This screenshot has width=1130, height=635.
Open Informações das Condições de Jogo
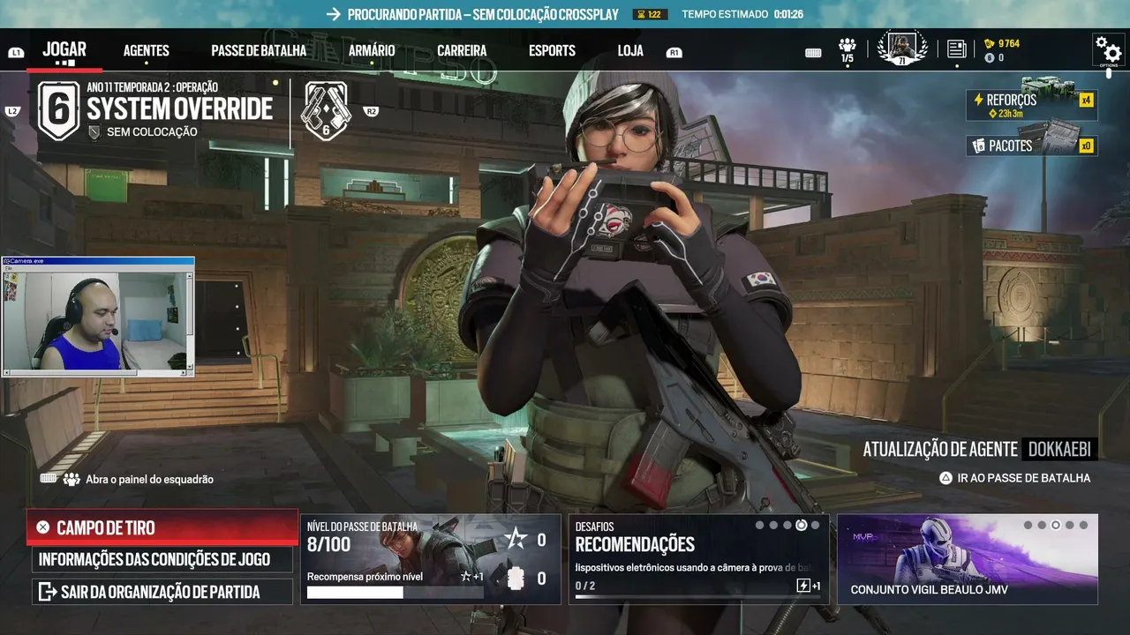click(162, 559)
